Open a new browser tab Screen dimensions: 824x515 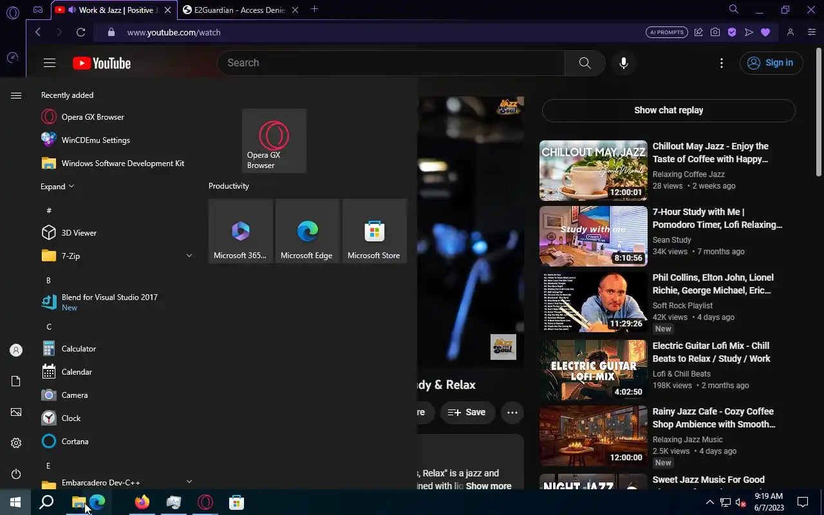(x=315, y=9)
